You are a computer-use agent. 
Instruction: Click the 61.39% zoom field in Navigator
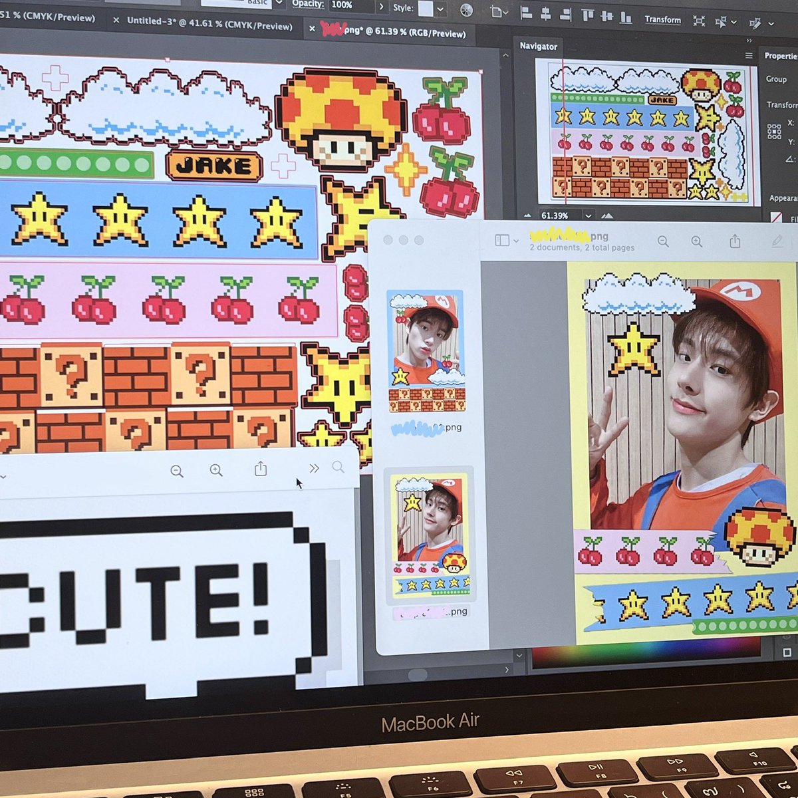click(x=559, y=215)
